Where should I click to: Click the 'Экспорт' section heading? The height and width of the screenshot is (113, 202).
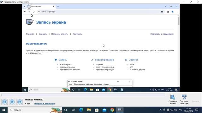(134, 60)
